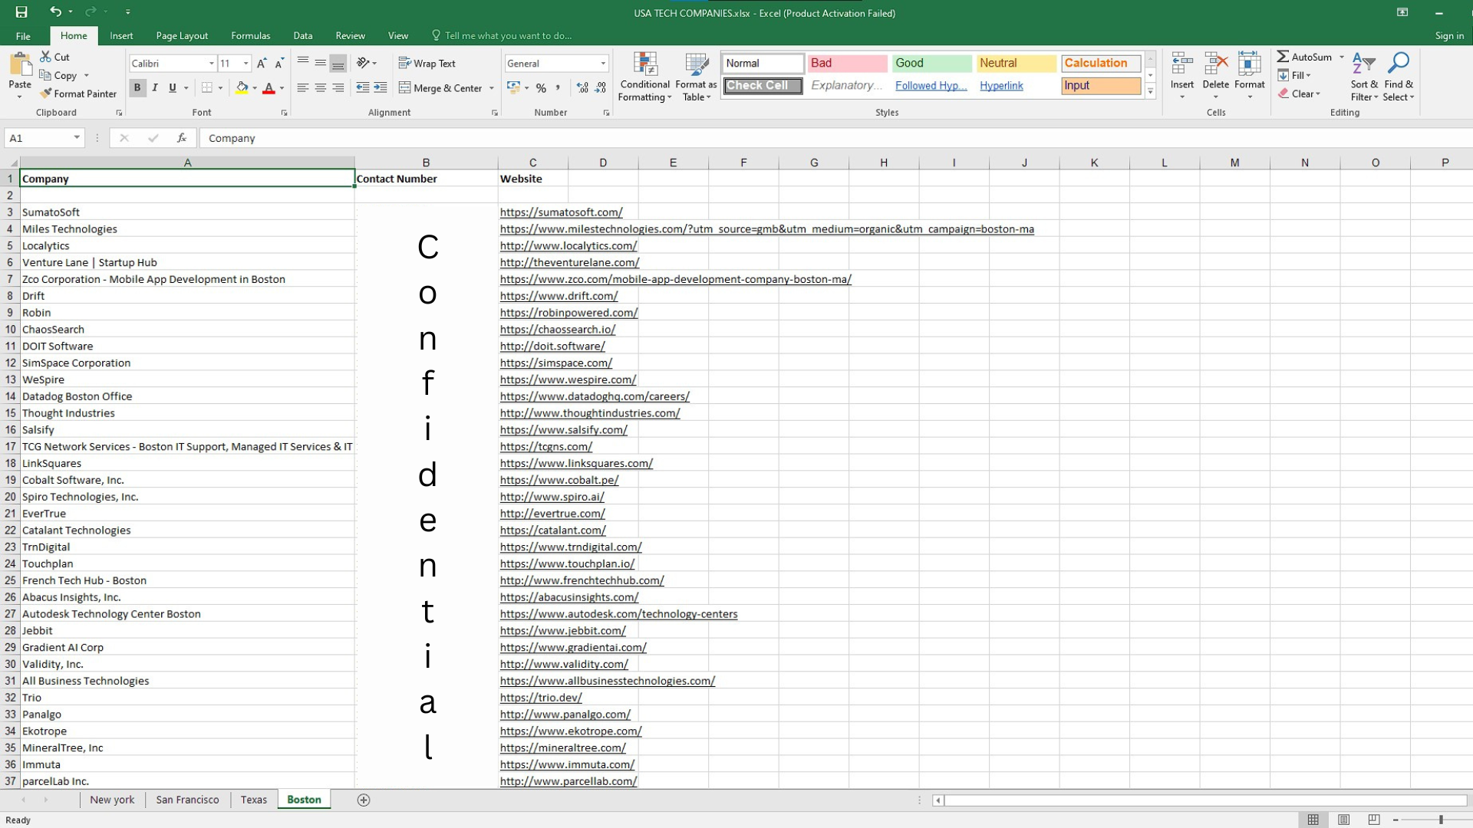
Task: Expand the font name Calibri dropdown
Action: click(212, 64)
